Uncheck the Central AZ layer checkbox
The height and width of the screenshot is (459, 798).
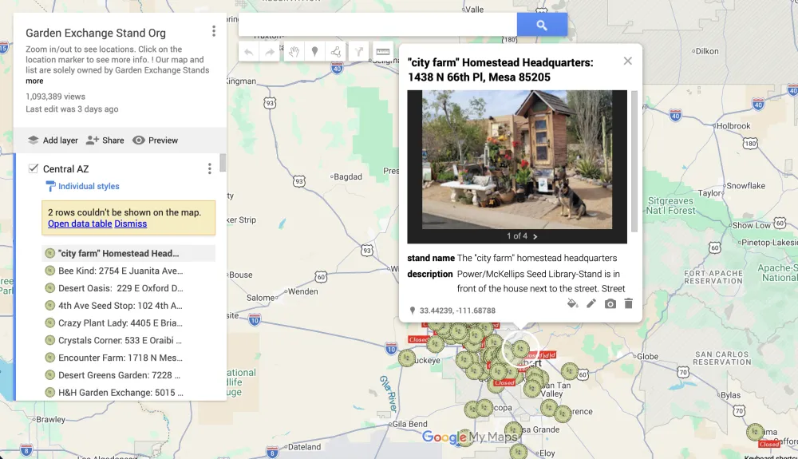pos(33,168)
